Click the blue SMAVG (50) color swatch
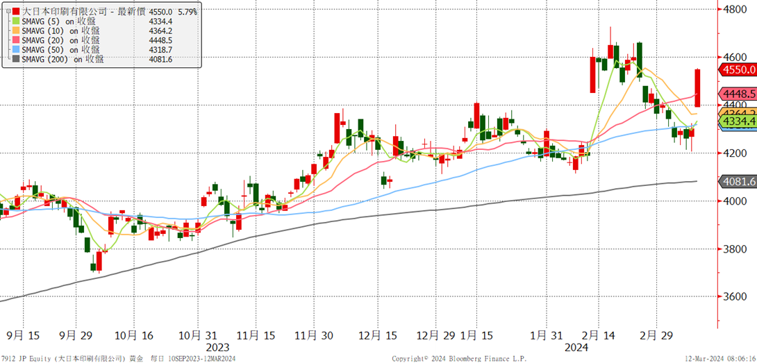This screenshot has height=363, width=757. pos(17,50)
